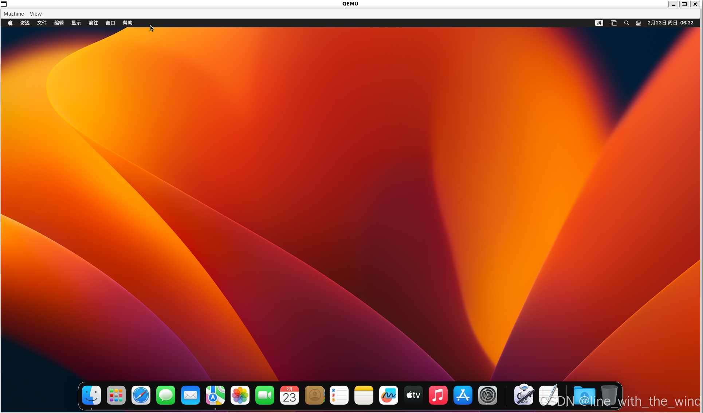Open the Messages app icon
The image size is (703, 413).
166,395
